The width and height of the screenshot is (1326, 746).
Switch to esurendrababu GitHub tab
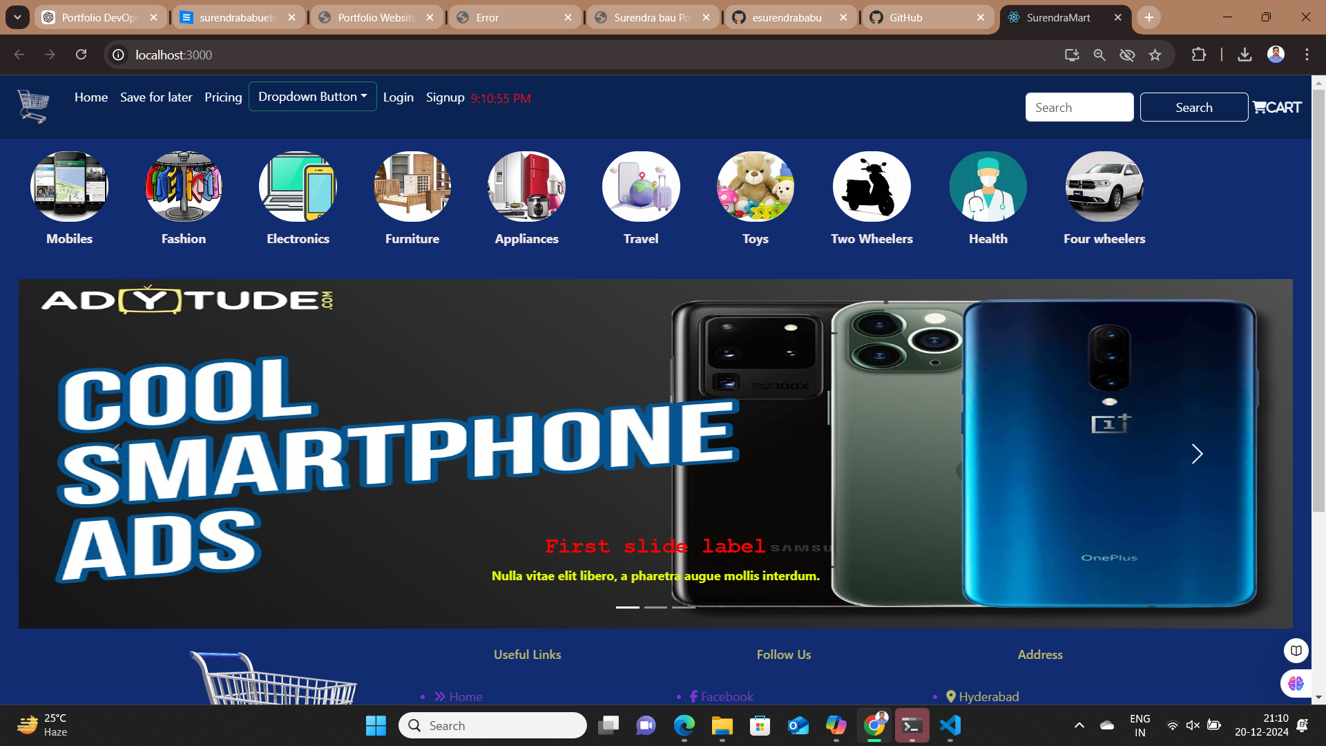(789, 17)
